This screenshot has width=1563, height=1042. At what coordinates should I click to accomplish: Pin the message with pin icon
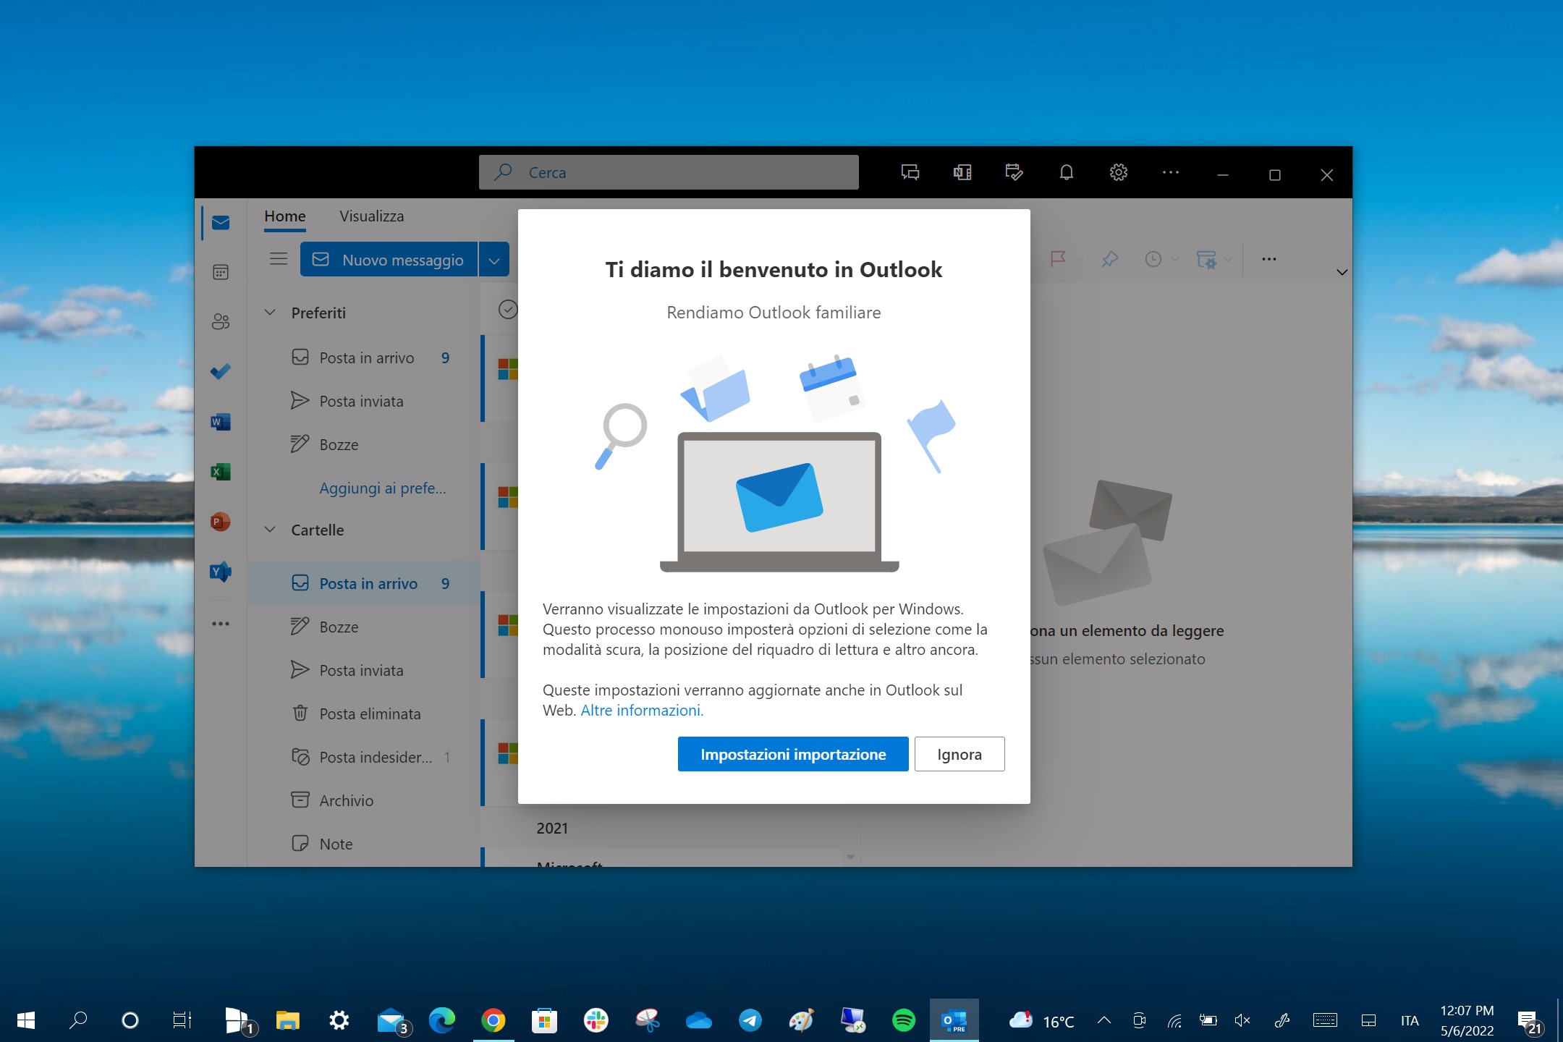click(1109, 259)
